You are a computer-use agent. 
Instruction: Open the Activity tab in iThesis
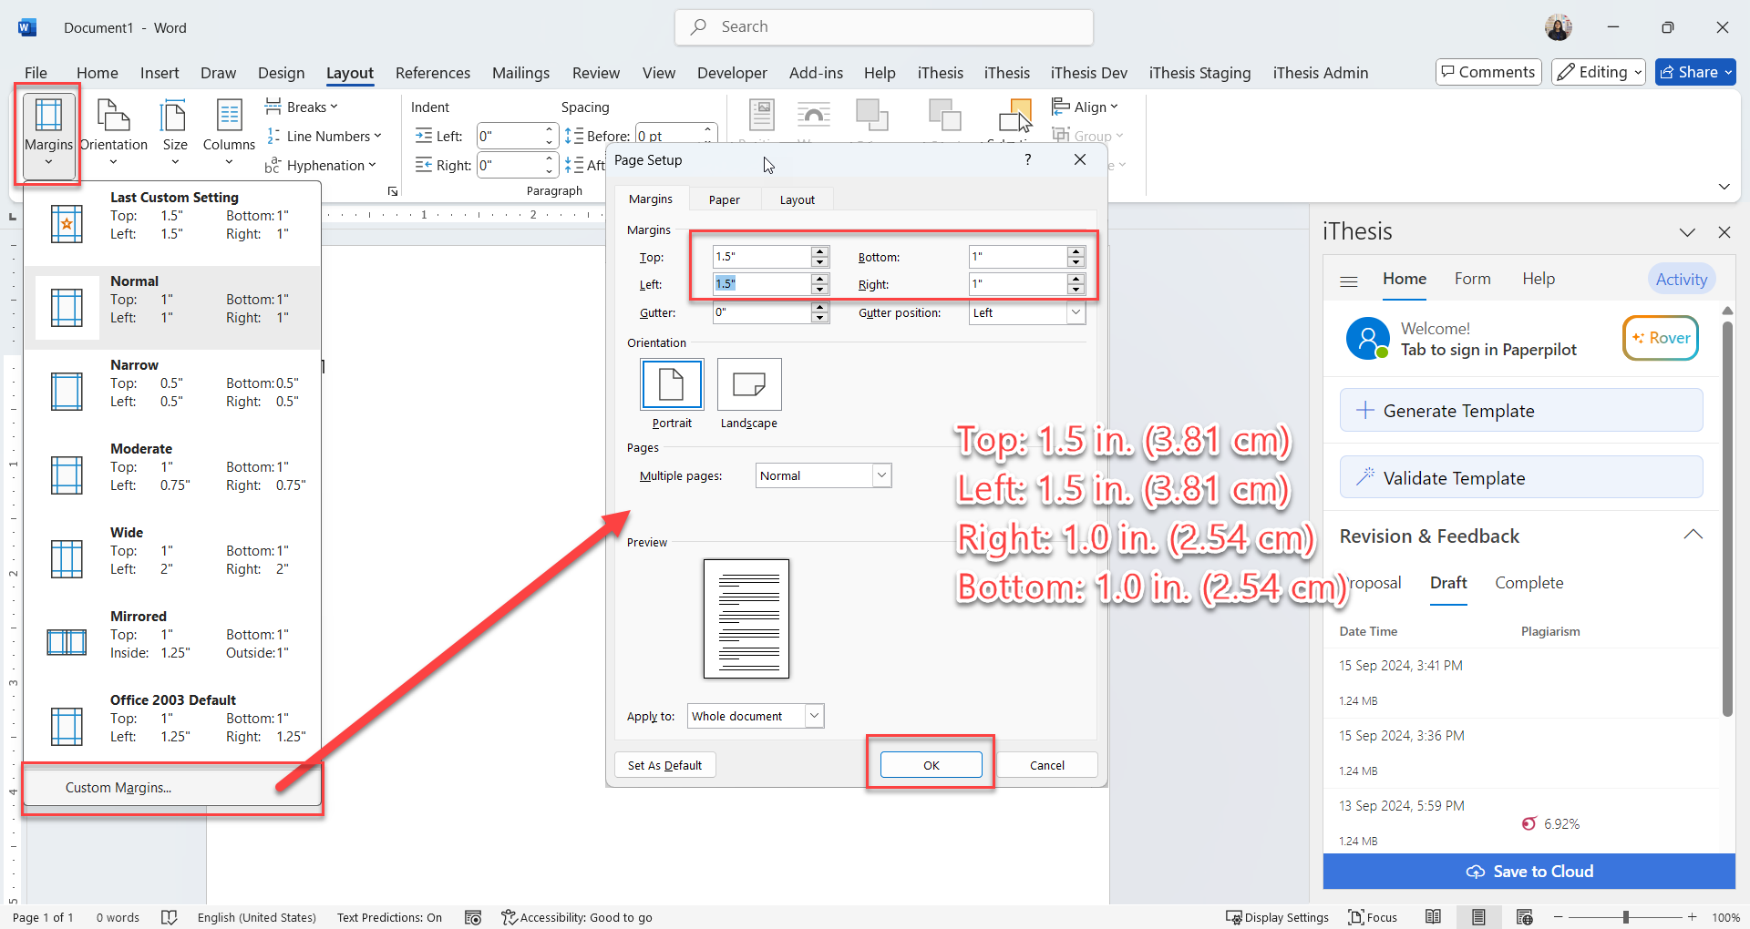coord(1682,280)
